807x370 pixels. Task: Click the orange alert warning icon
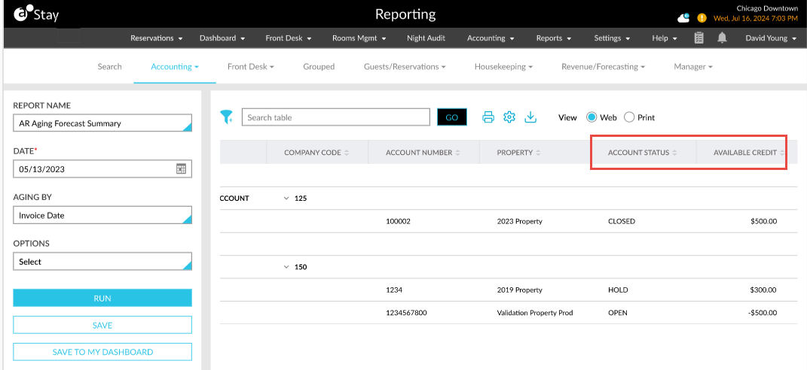pyautogui.click(x=702, y=19)
